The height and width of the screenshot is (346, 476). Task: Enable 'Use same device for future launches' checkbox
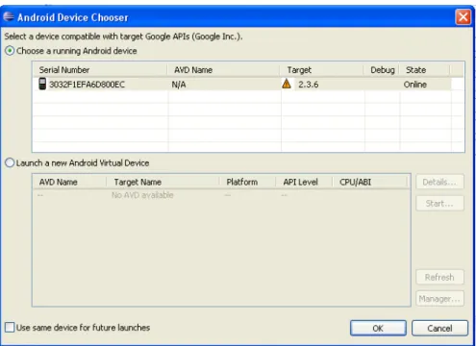point(10,328)
